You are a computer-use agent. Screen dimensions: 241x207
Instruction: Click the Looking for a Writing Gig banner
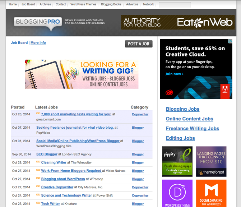tap(82, 74)
